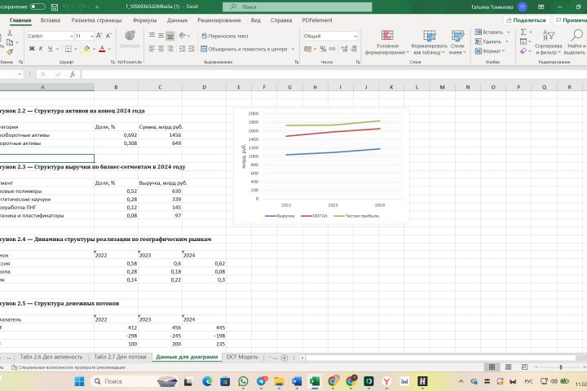Viewport: 587px width, 391px height.
Task: Increase decimal places
Action: pyautogui.click(x=344, y=49)
